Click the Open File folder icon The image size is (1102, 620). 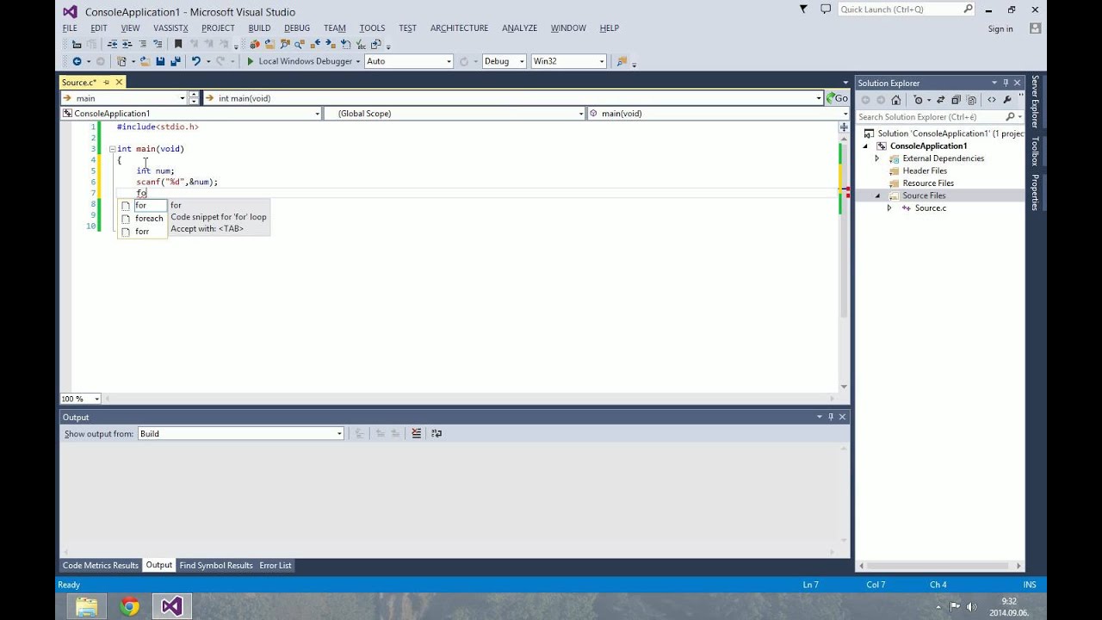pyautogui.click(x=145, y=61)
